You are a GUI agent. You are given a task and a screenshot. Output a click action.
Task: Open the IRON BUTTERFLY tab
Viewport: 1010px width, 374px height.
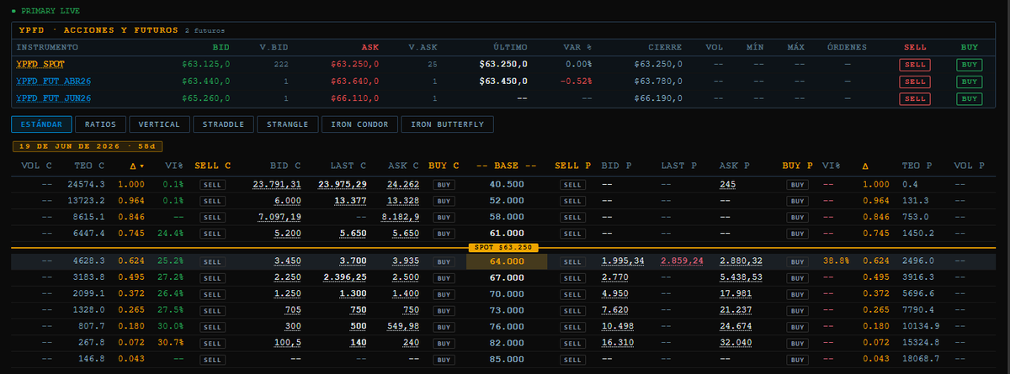tap(448, 124)
